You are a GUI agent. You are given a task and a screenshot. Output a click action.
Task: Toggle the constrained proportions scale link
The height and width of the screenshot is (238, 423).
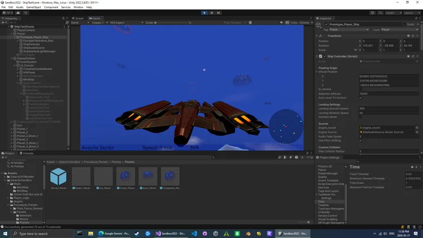[356, 50]
